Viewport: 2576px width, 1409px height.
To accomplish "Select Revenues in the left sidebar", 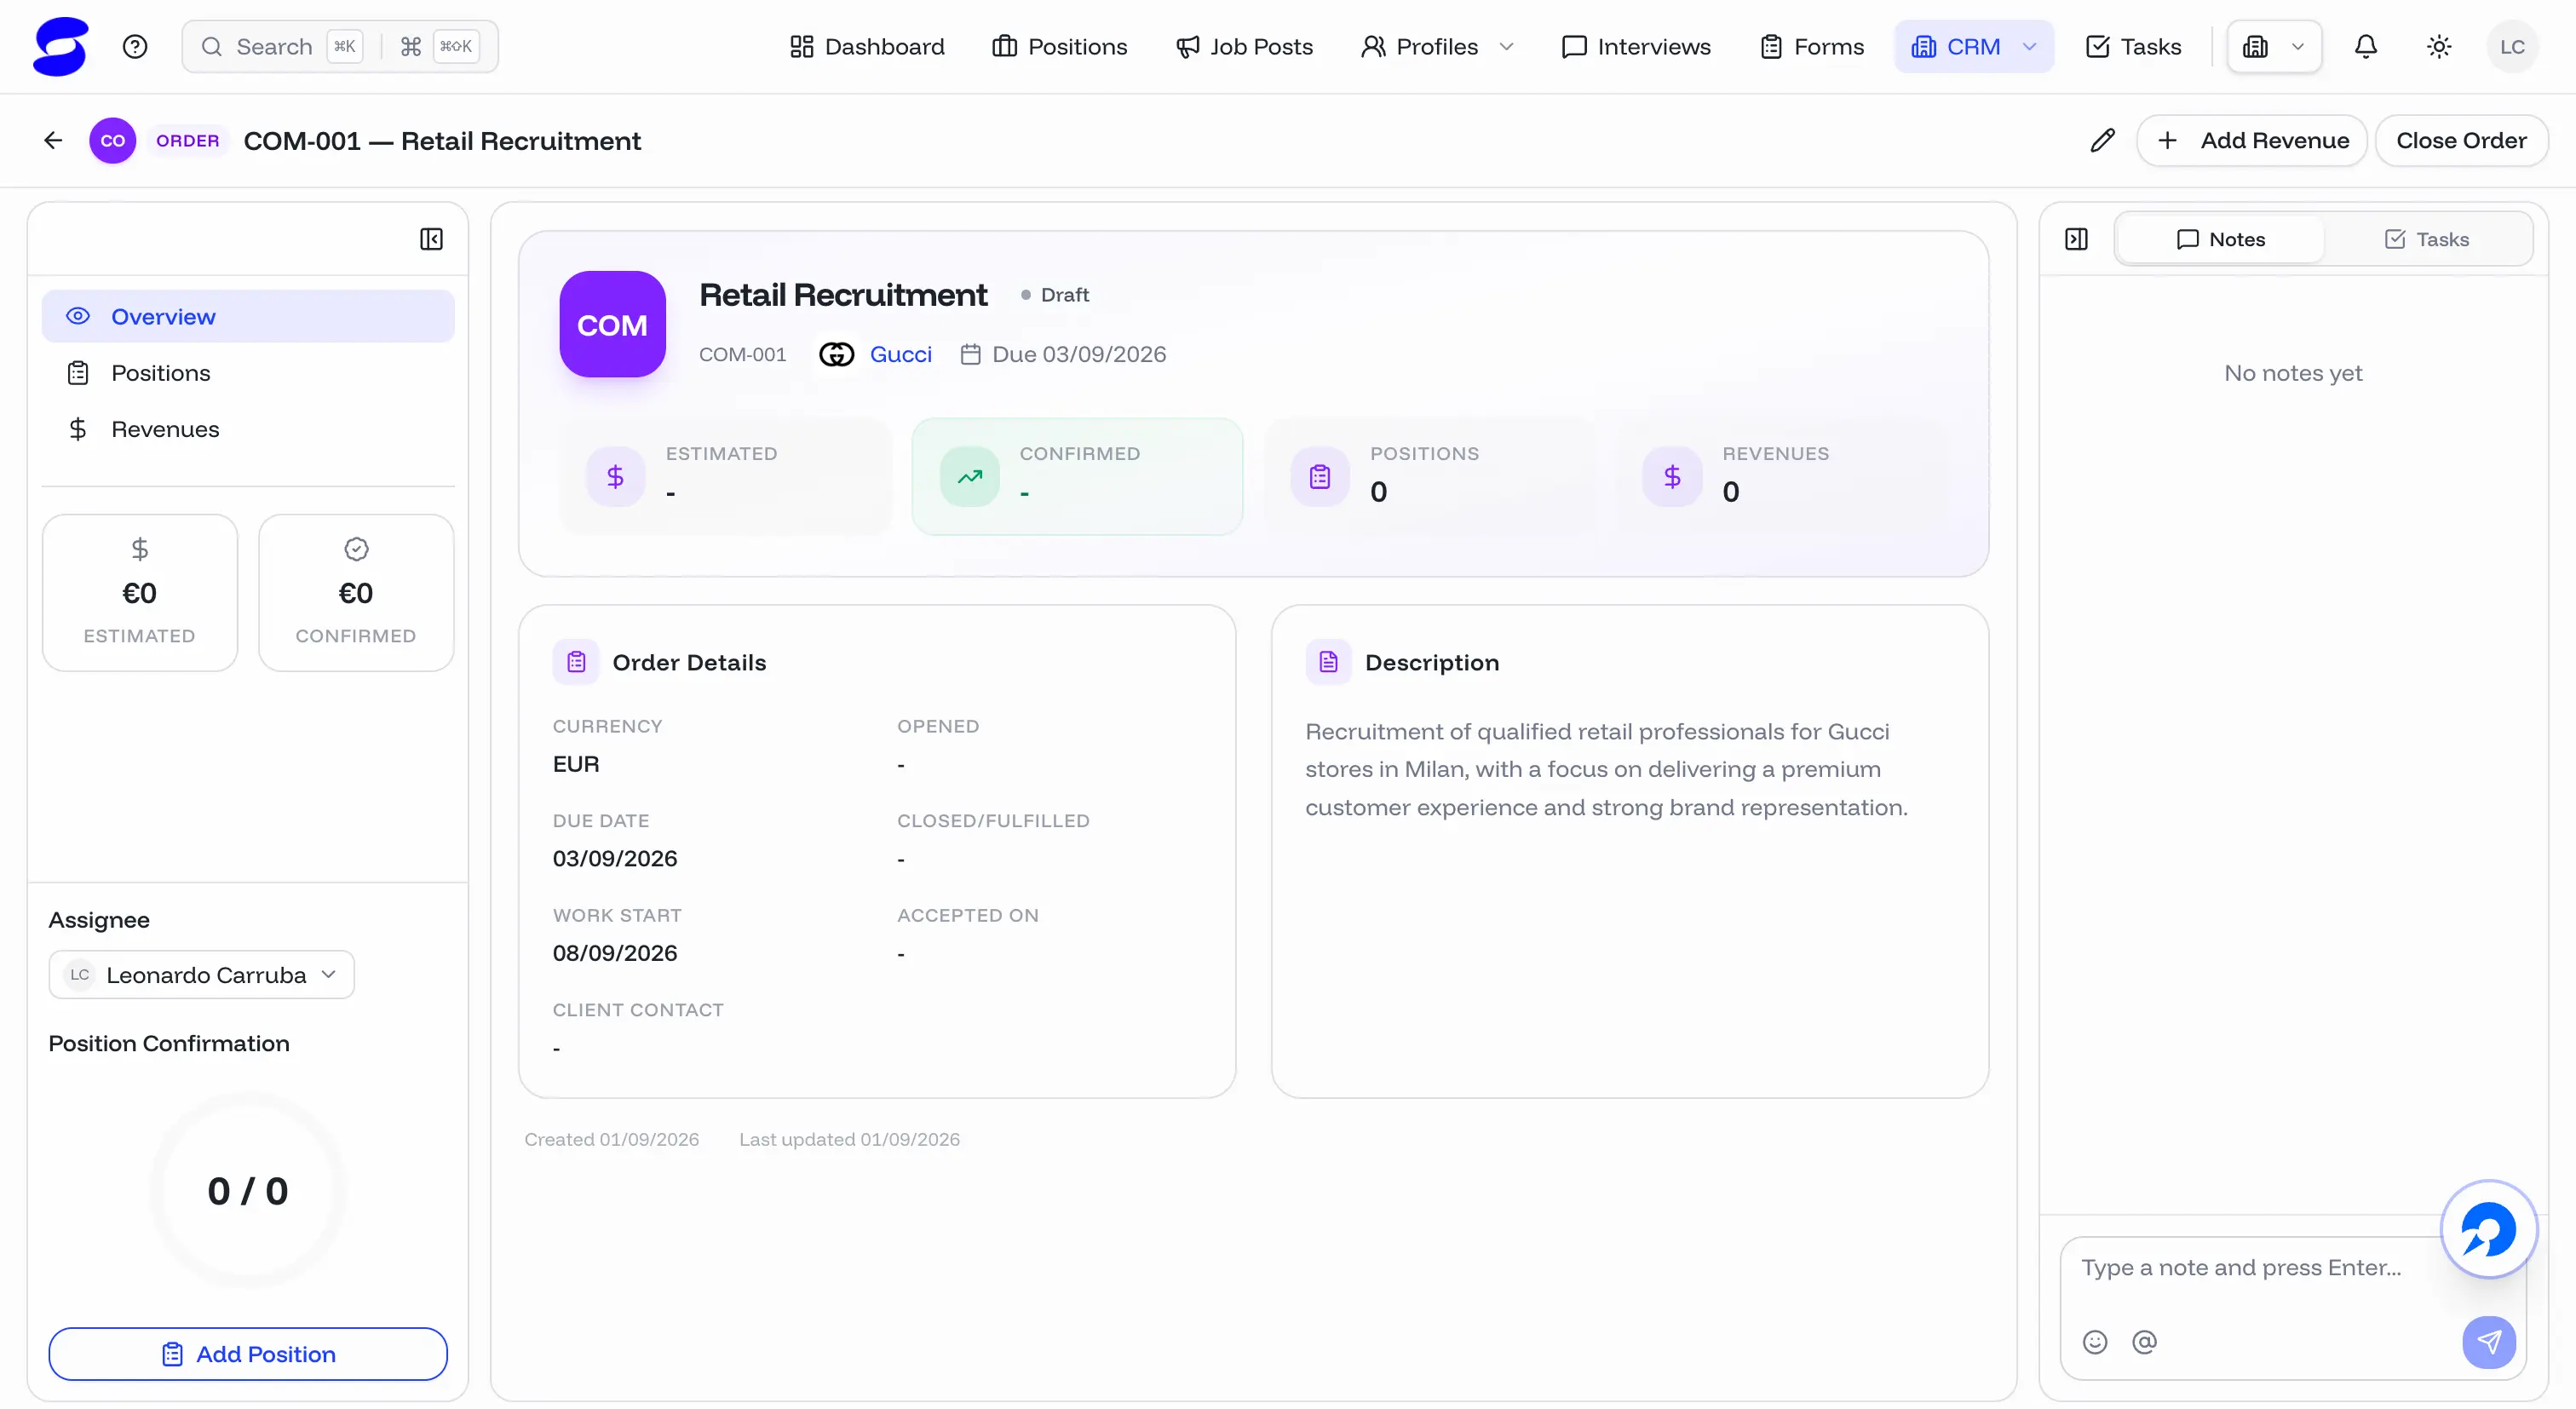I will point(248,429).
